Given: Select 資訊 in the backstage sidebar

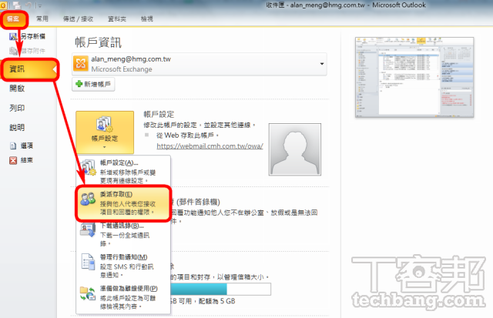Looking at the screenshot, I should pos(30,69).
